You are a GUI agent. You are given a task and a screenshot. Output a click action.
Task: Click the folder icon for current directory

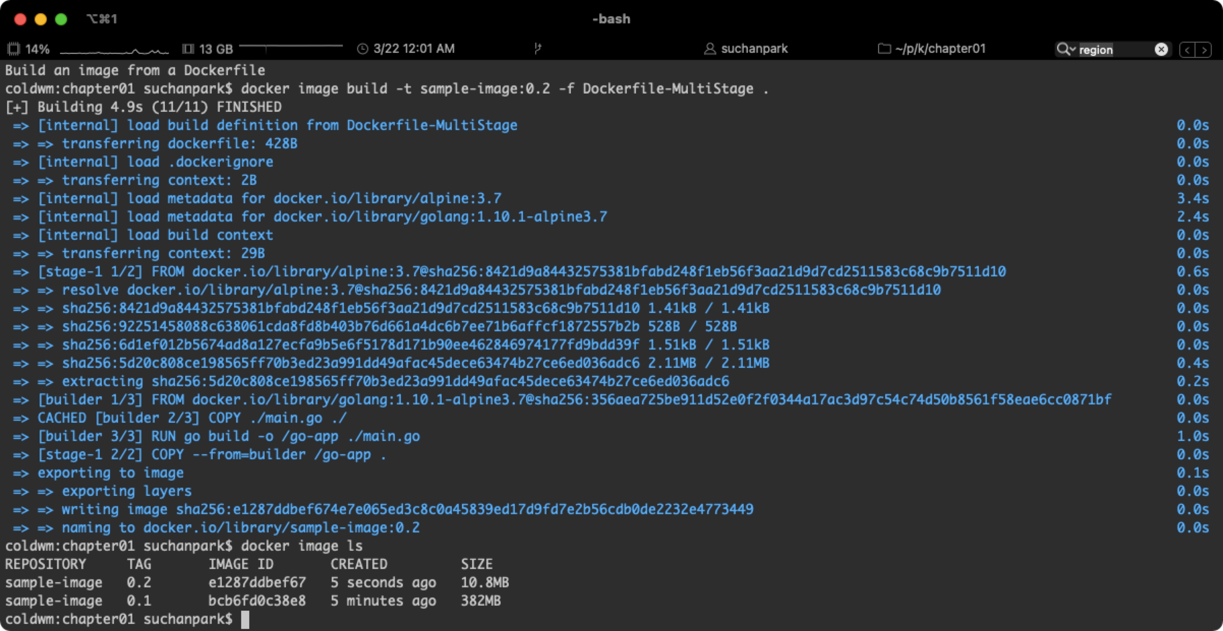(x=884, y=49)
